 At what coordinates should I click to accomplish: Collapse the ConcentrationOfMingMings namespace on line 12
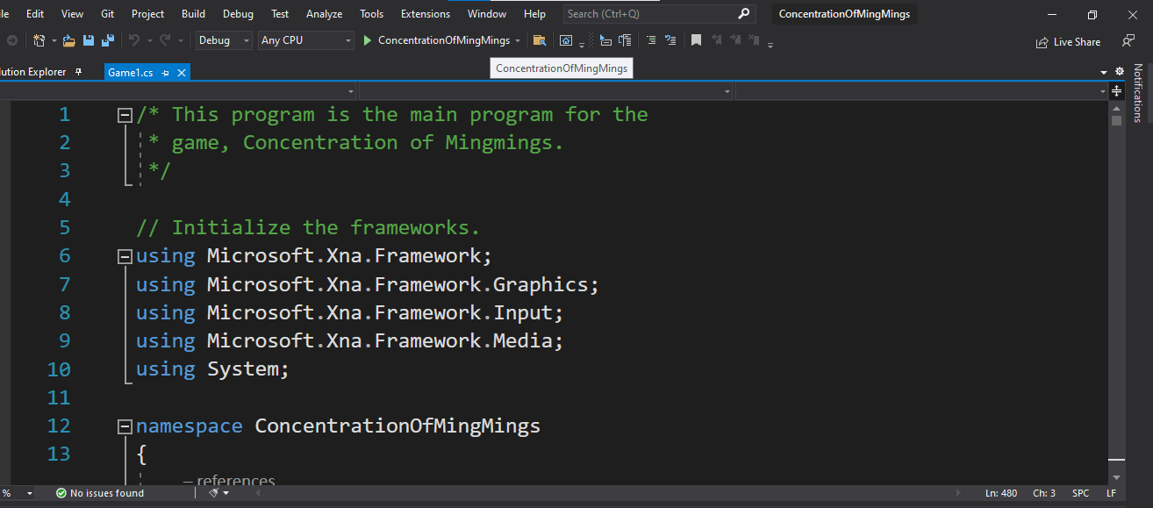[x=125, y=426]
